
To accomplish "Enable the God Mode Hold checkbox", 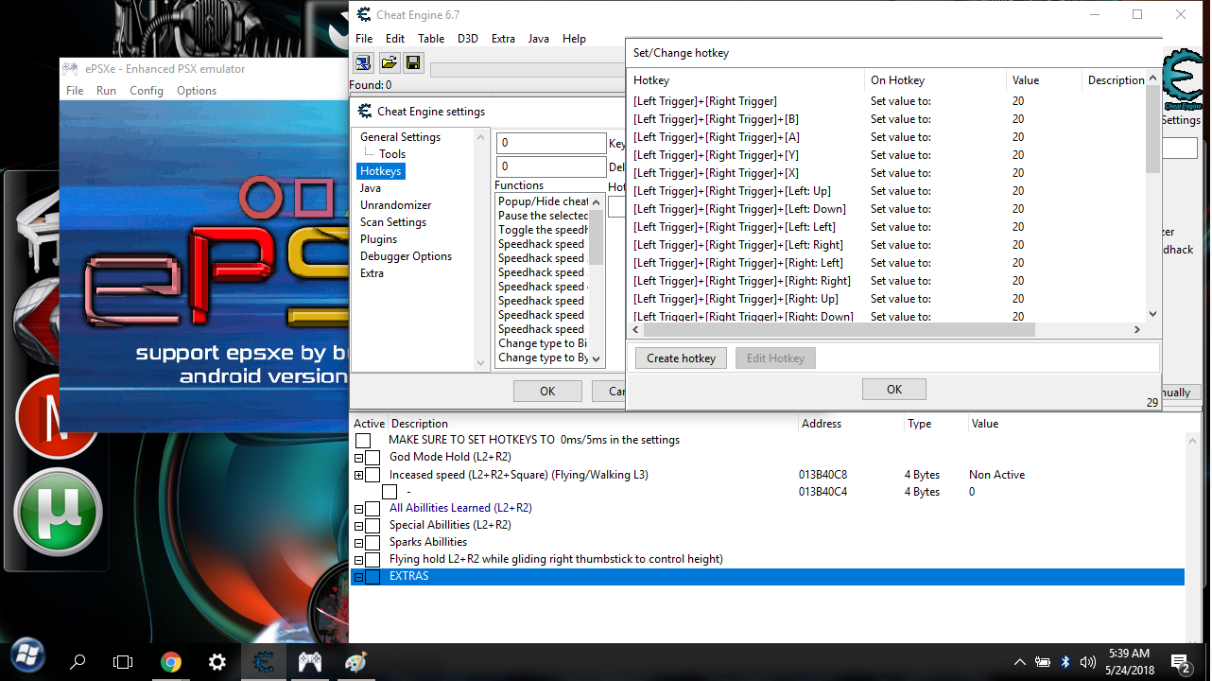I will pos(372,458).
